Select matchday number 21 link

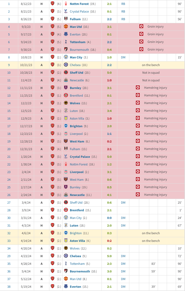click(x=9, y=157)
